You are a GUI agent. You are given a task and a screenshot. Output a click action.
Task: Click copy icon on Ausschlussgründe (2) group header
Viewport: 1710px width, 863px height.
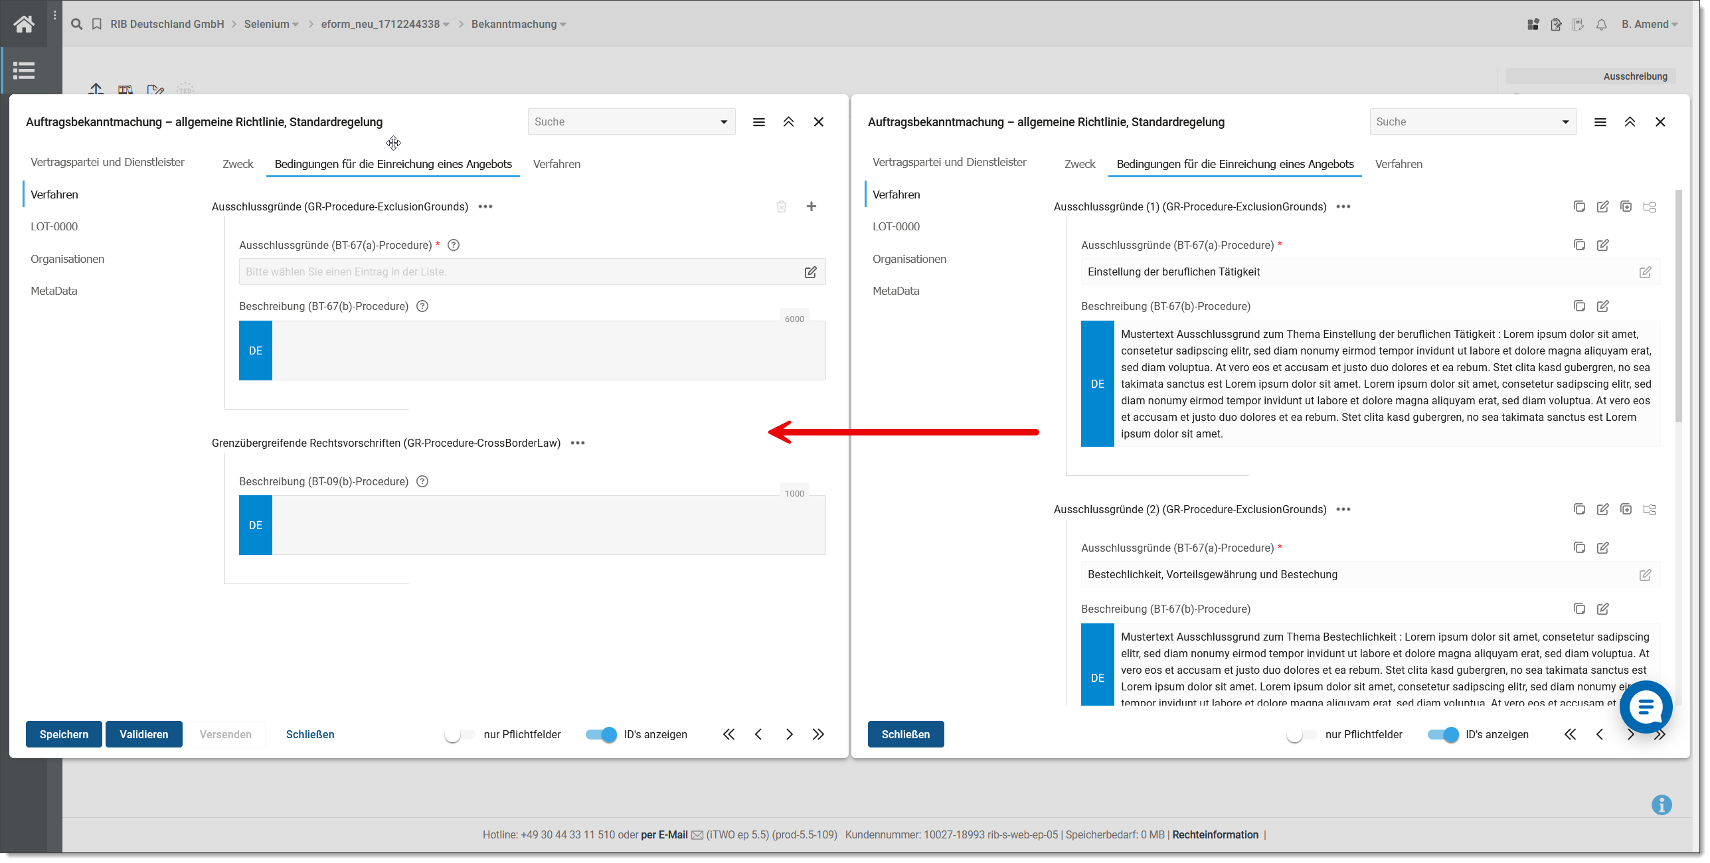click(1580, 509)
